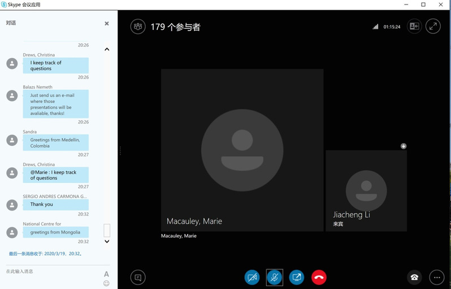Viewport: 451px width, 289px height.
Task: Click the message input field
Action: point(51,272)
